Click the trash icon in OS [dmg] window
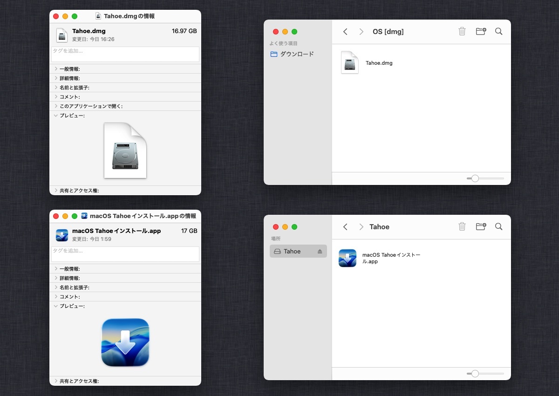The width and height of the screenshot is (559, 396). point(462,32)
